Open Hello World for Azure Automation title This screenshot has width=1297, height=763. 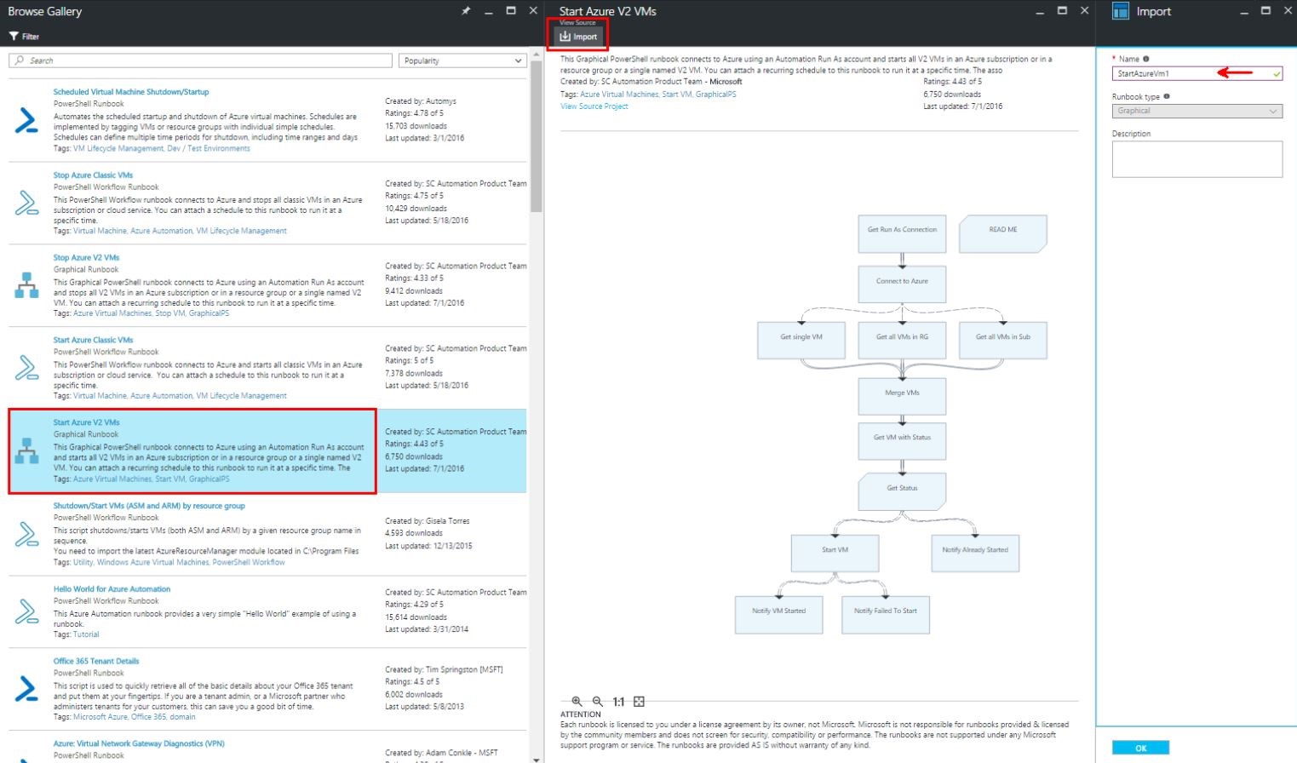112,589
